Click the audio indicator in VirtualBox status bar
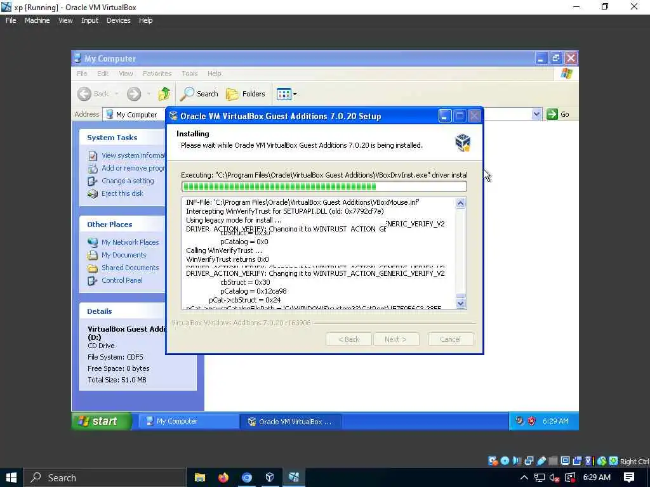 click(517, 461)
